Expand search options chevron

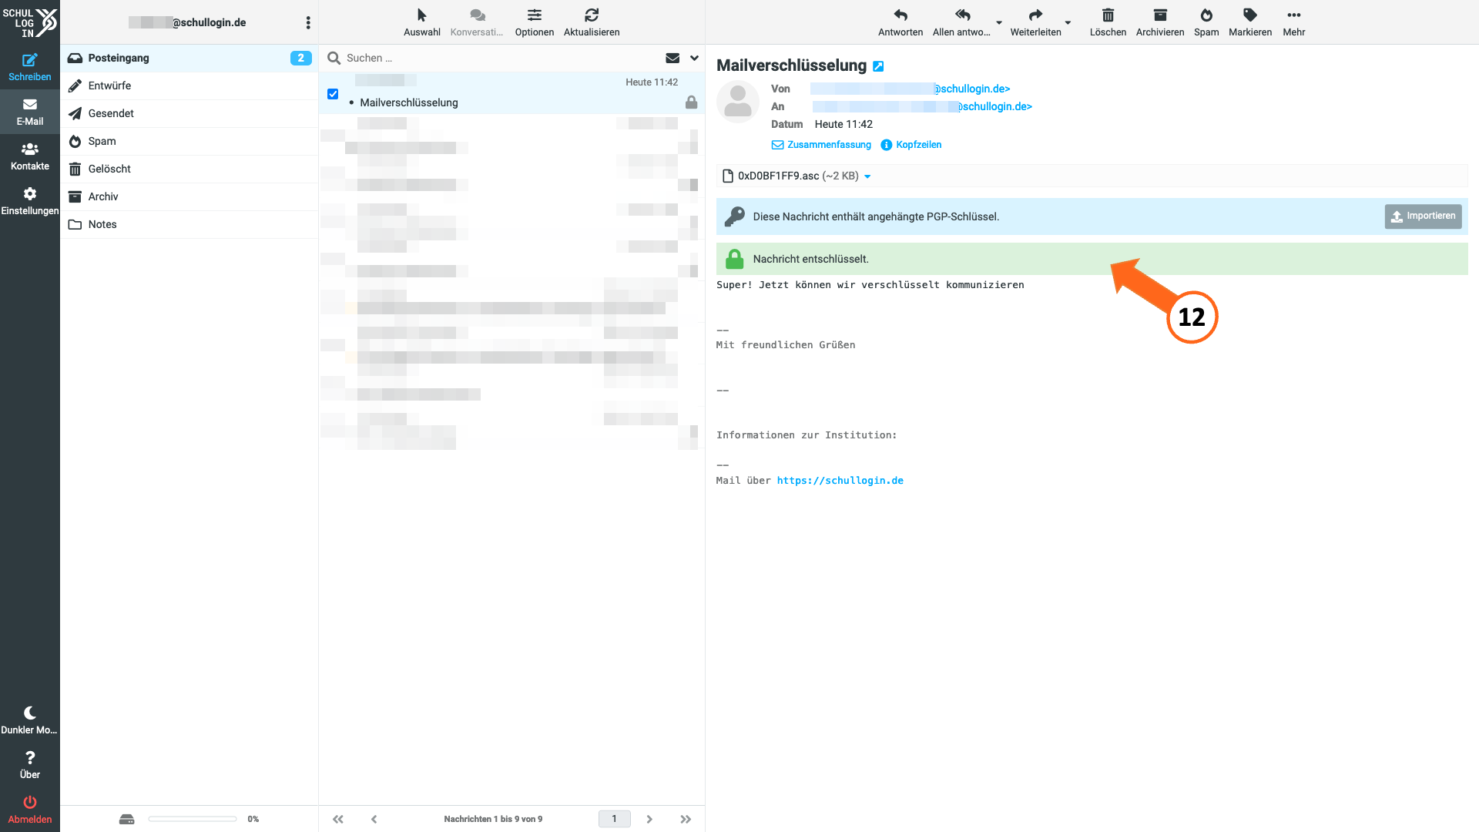pyautogui.click(x=694, y=58)
